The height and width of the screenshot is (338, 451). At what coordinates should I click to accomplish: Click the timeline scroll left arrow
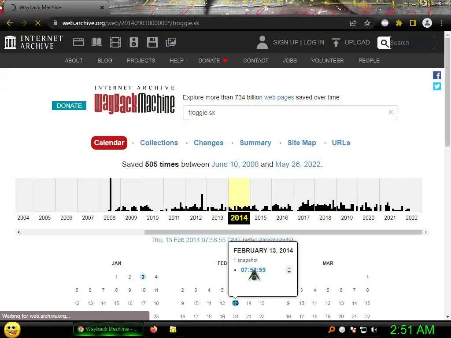click(x=18, y=232)
